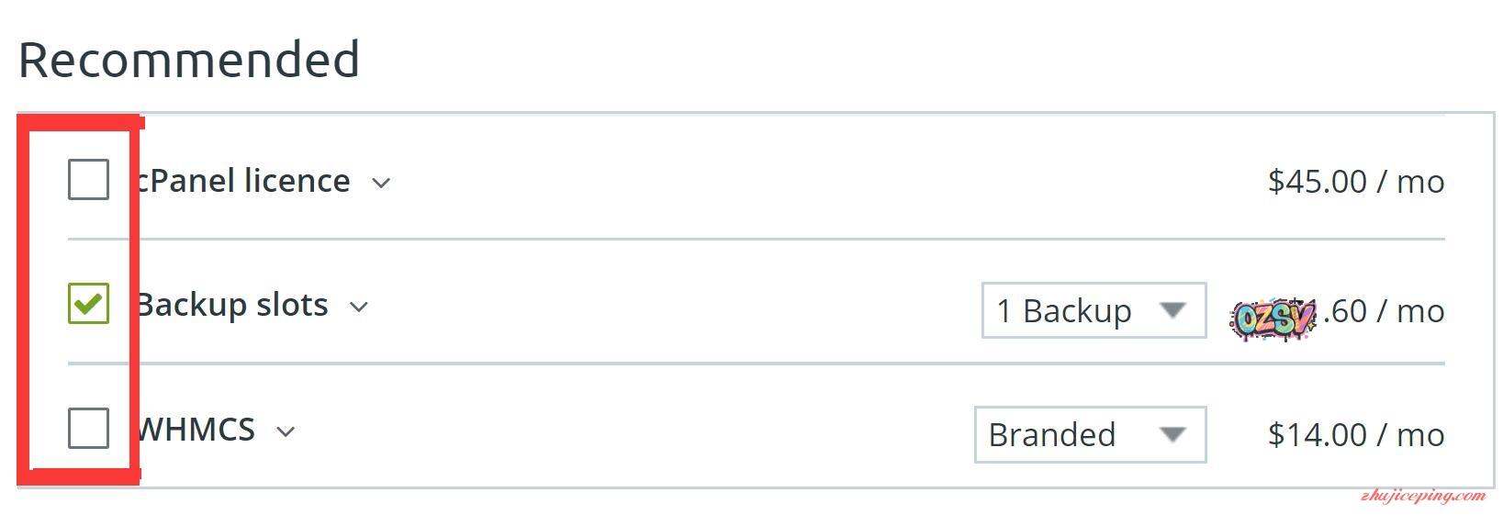Enable the cPanel licence checkbox

[x=88, y=180]
